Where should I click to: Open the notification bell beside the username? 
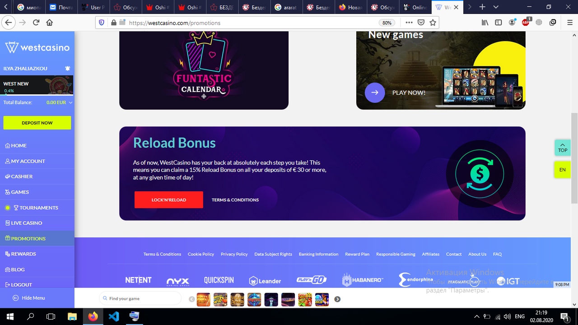tap(67, 69)
